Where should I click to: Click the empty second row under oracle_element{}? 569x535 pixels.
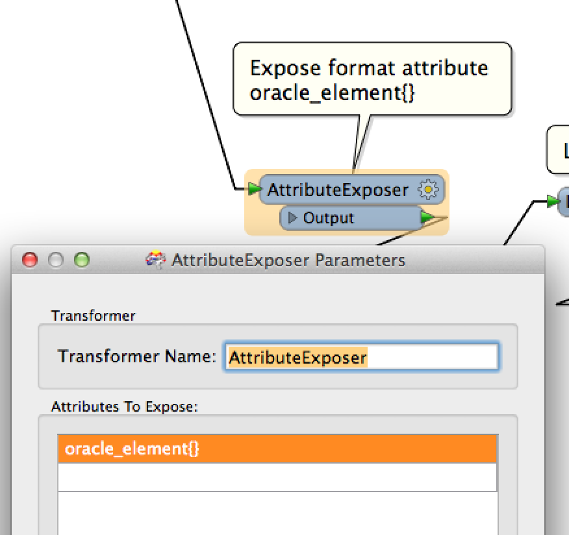[x=277, y=477]
